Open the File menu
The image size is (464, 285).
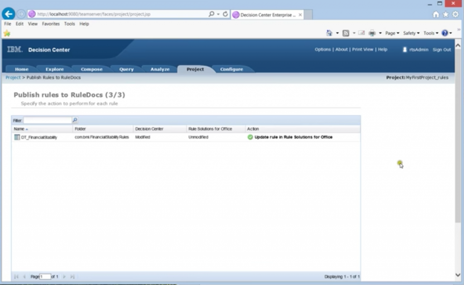[x=7, y=24]
